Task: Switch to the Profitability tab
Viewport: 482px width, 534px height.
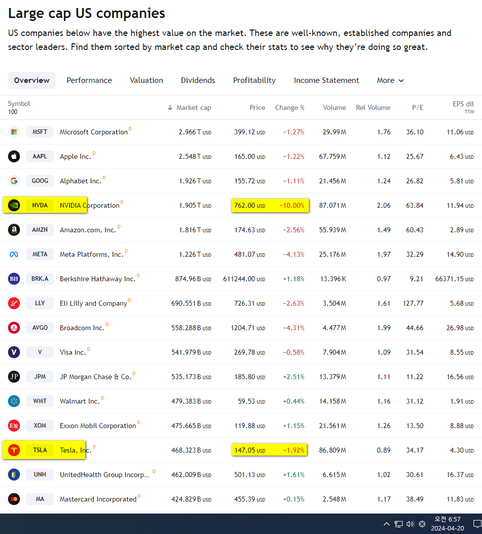Action: 254,80
